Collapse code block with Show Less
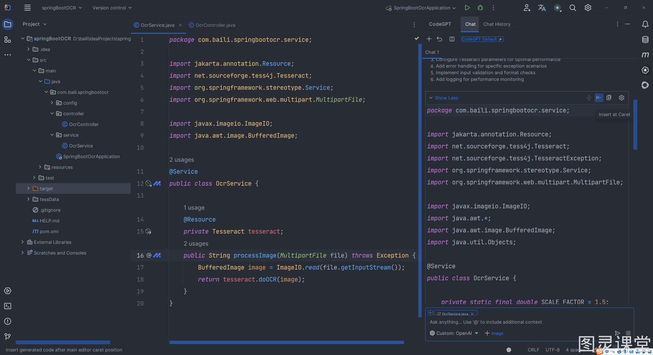 pos(443,98)
